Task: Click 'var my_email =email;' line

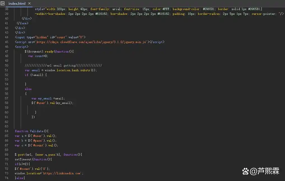Action: point(48,99)
